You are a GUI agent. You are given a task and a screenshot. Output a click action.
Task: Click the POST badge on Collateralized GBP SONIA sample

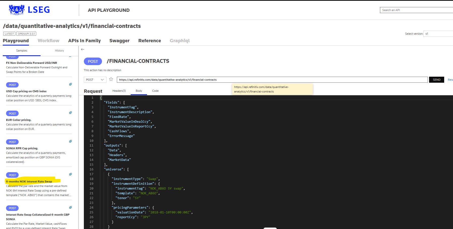12,208
